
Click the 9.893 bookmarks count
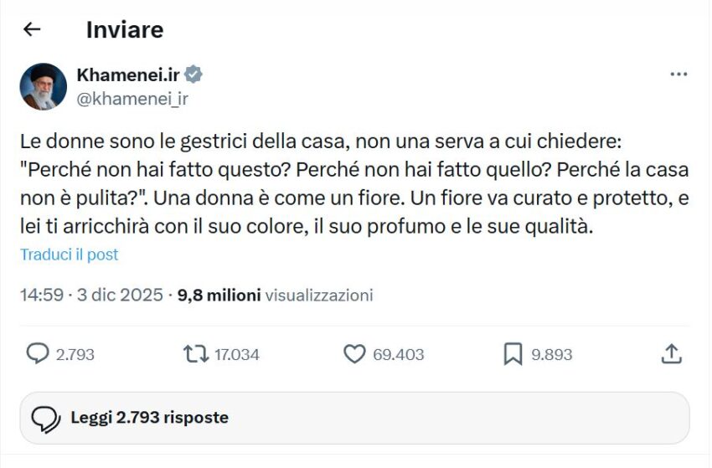coord(552,355)
